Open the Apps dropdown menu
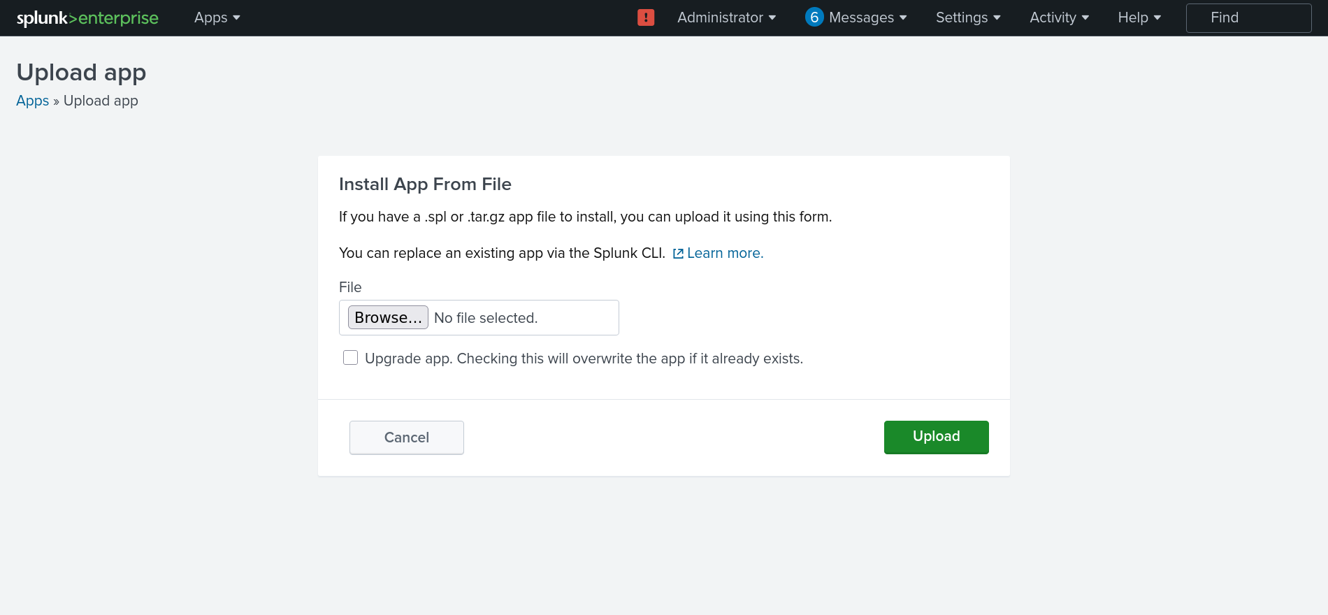This screenshot has height=615, width=1328. click(x=217, y=18)
